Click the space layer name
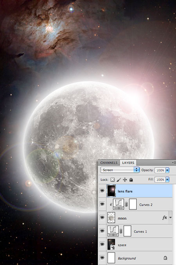This screenshot has height=265, width=176. click(122, 245)
